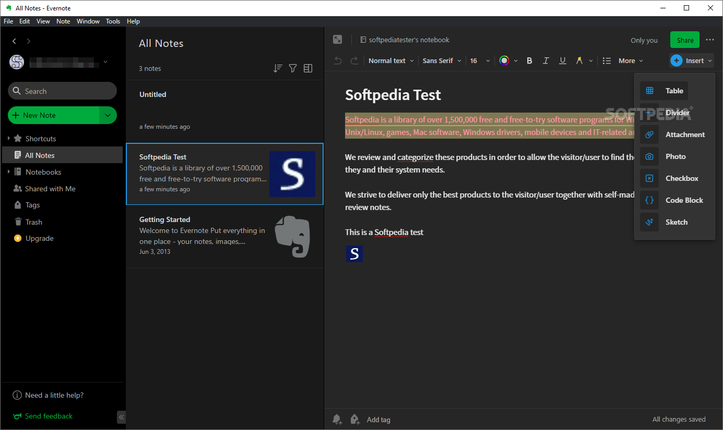The height and width of the screenshot is (430, 723).
Task: Insert a Checkbox into the note
Action: coord(670,178)
